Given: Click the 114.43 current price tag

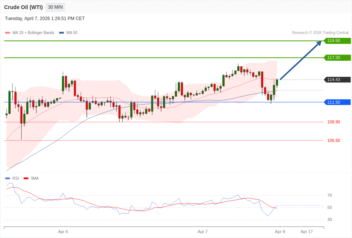Looking at the screenshot, I should 337,79.
